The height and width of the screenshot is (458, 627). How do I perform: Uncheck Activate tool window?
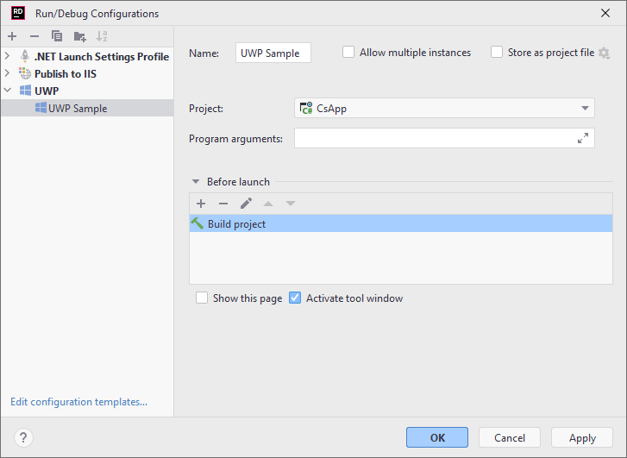(x=295, y=298)
